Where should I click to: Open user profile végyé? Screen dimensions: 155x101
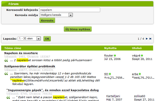pyautogui.click(x=136, y=56)
